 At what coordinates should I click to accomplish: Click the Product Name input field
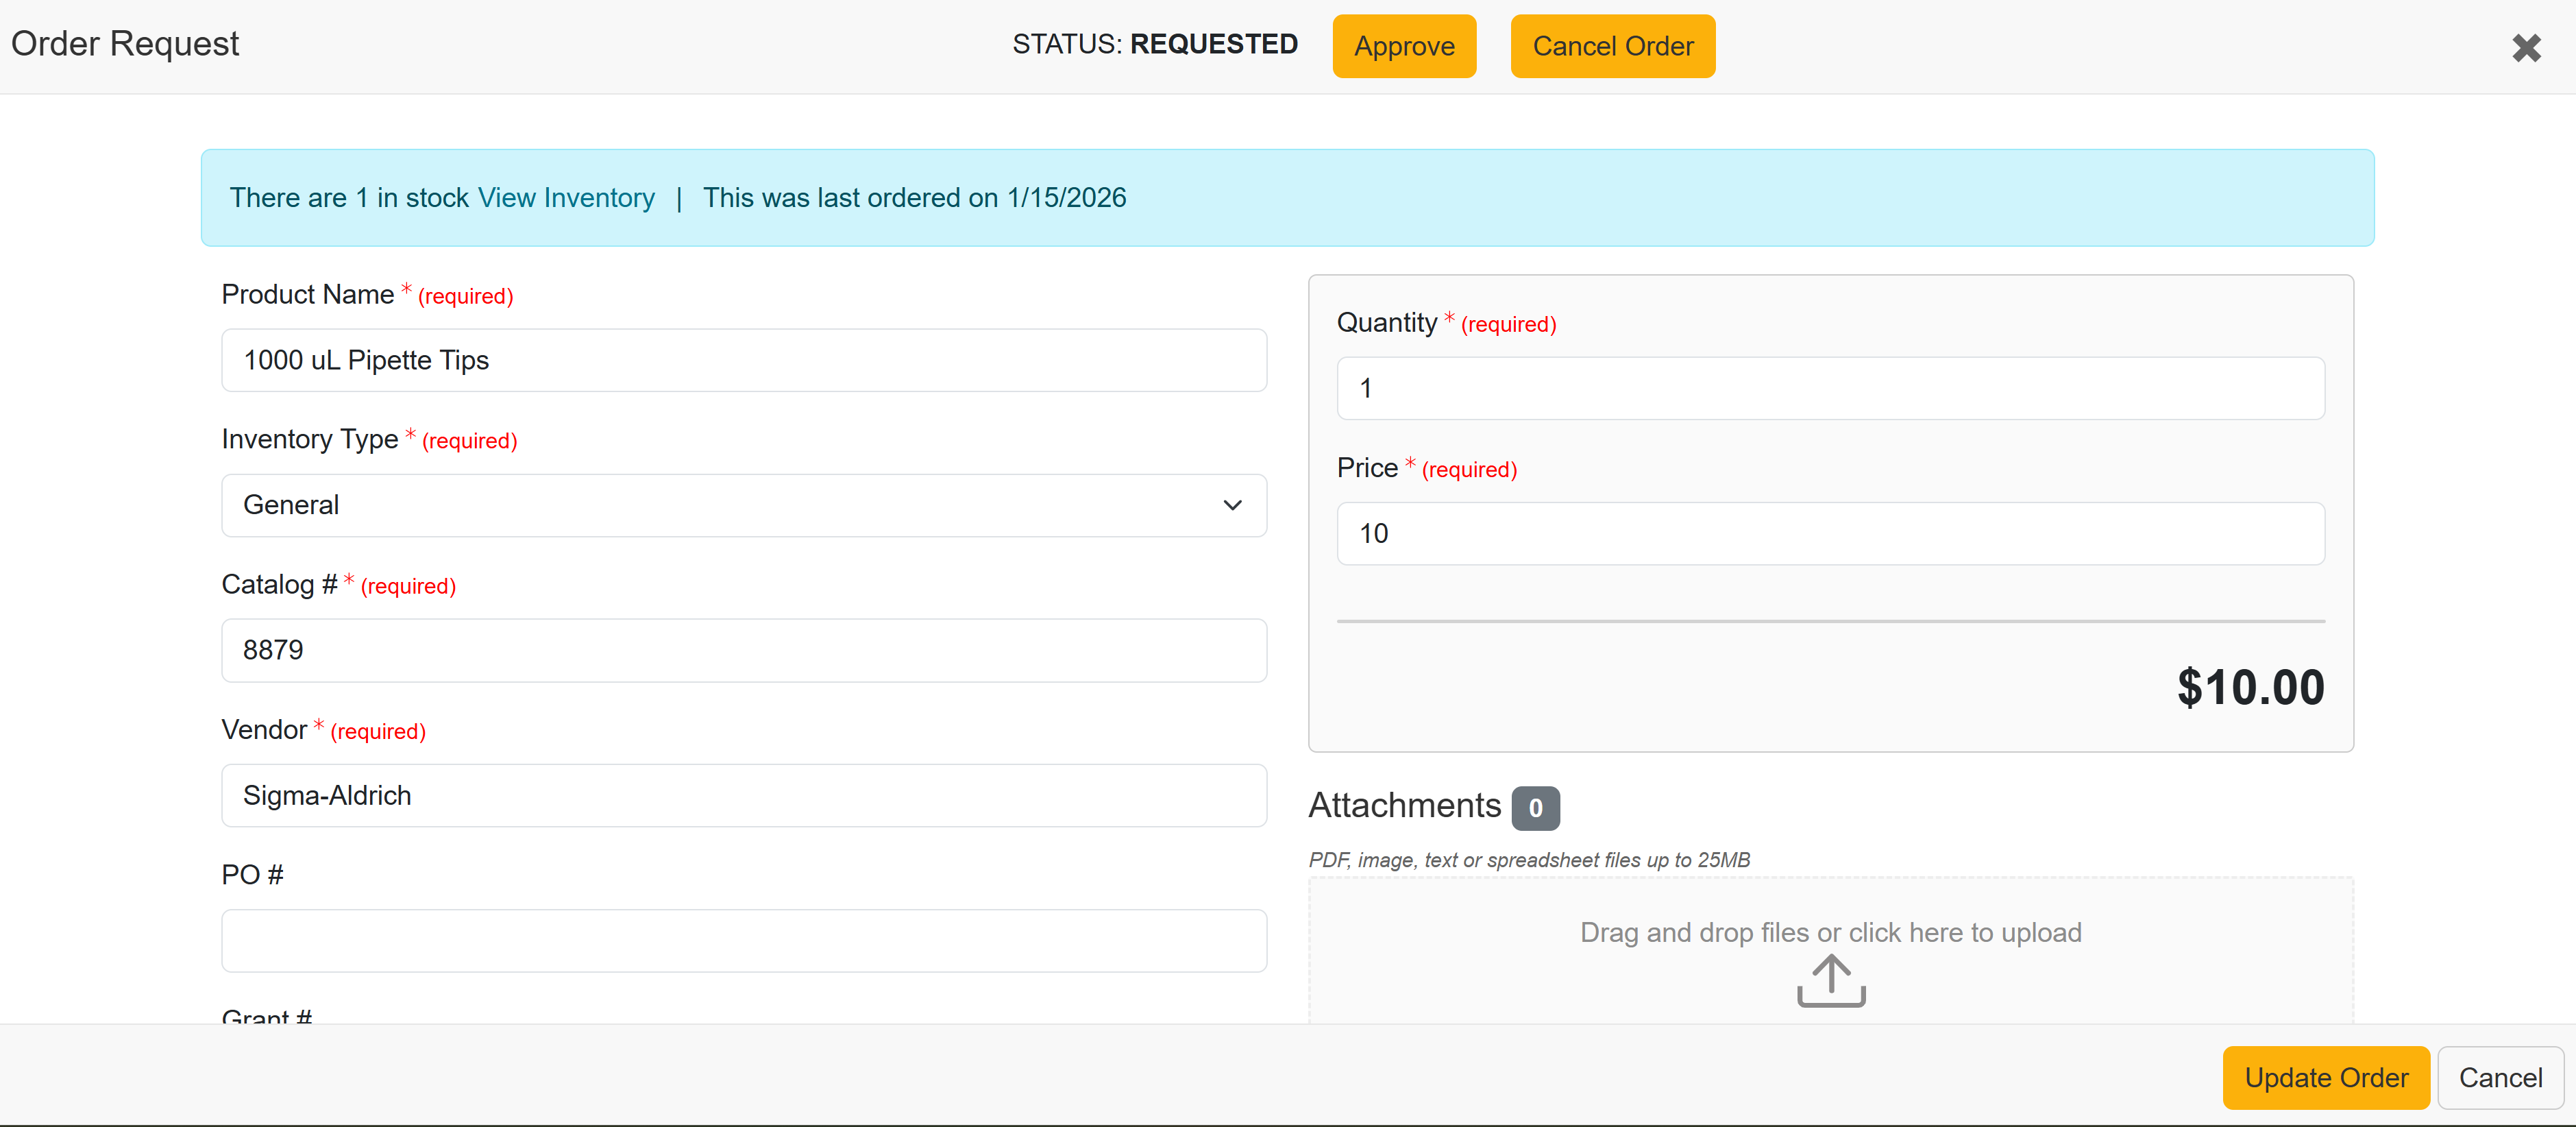point(743,360)
